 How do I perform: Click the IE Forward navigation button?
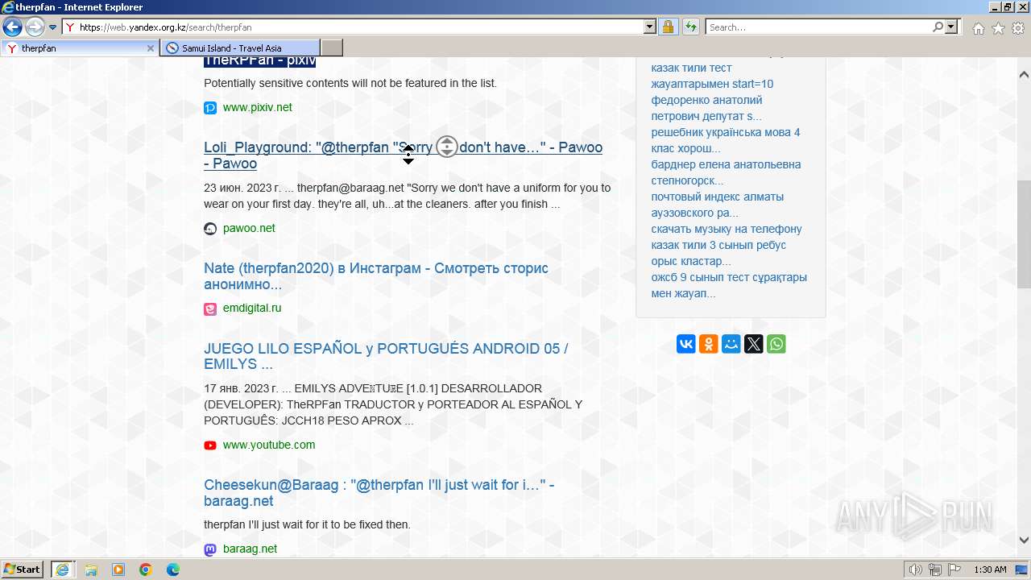(x=35, y=27)
